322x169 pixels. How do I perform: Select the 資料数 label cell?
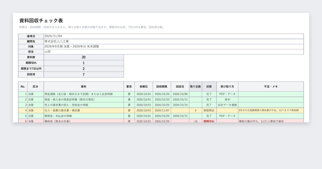coord(31,57)
